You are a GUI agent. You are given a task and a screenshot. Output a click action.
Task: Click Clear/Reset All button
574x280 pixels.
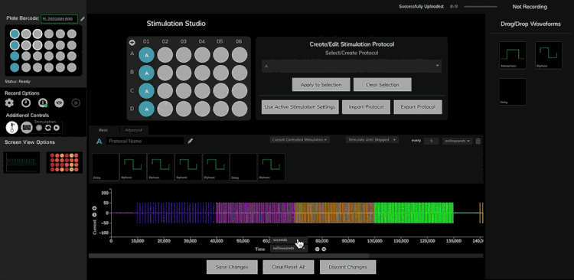tap(289, 267)
